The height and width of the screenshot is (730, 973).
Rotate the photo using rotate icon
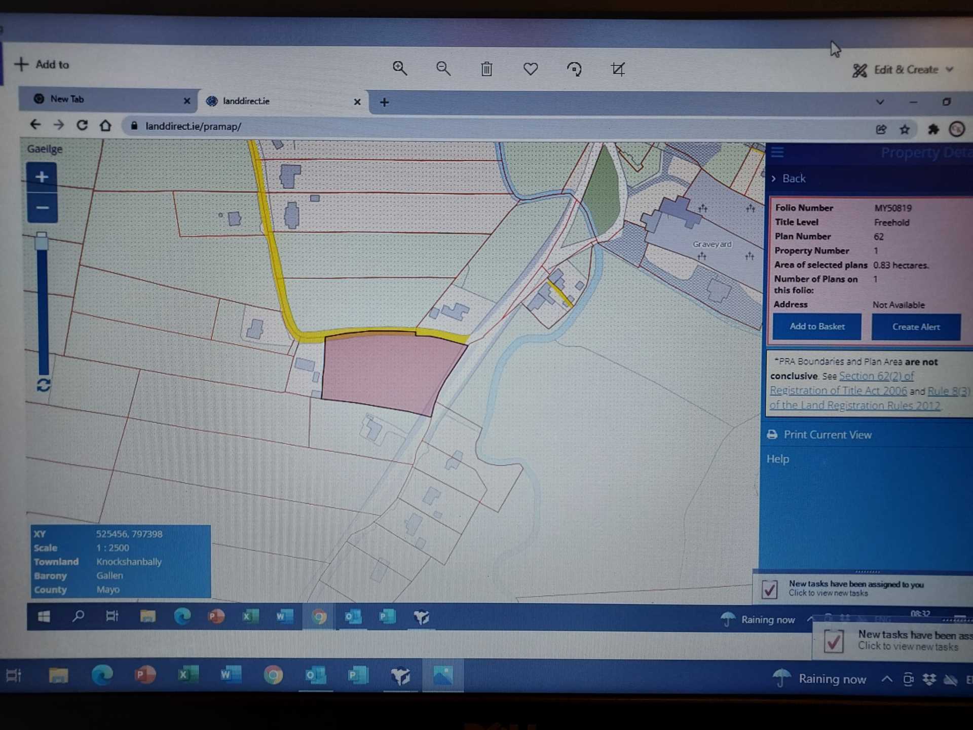(x=574, y=69)
